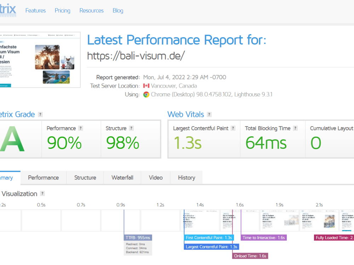Screen dimensions: 354x265
Task: Click the Backend: 921ms detail
Action: 137,252
